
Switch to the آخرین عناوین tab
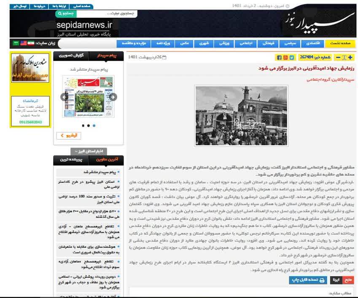point(107,160)
